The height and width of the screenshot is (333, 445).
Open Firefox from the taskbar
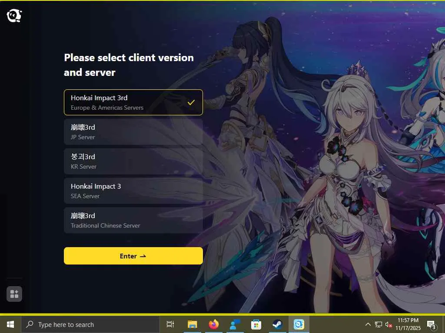click(213, 324)
